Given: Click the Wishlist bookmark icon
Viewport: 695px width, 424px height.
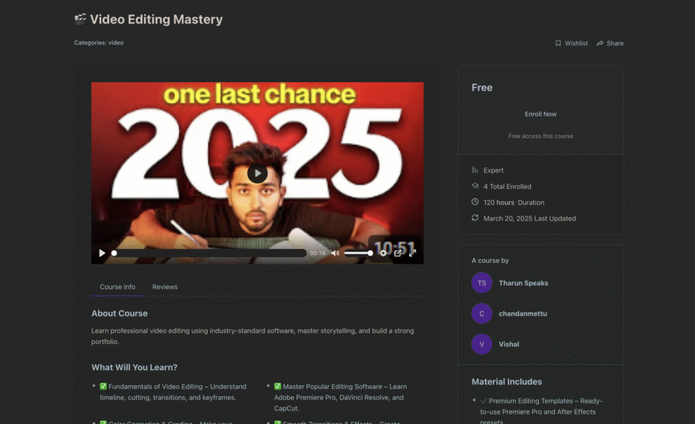Looking at the screenshot, I should 559,43.
